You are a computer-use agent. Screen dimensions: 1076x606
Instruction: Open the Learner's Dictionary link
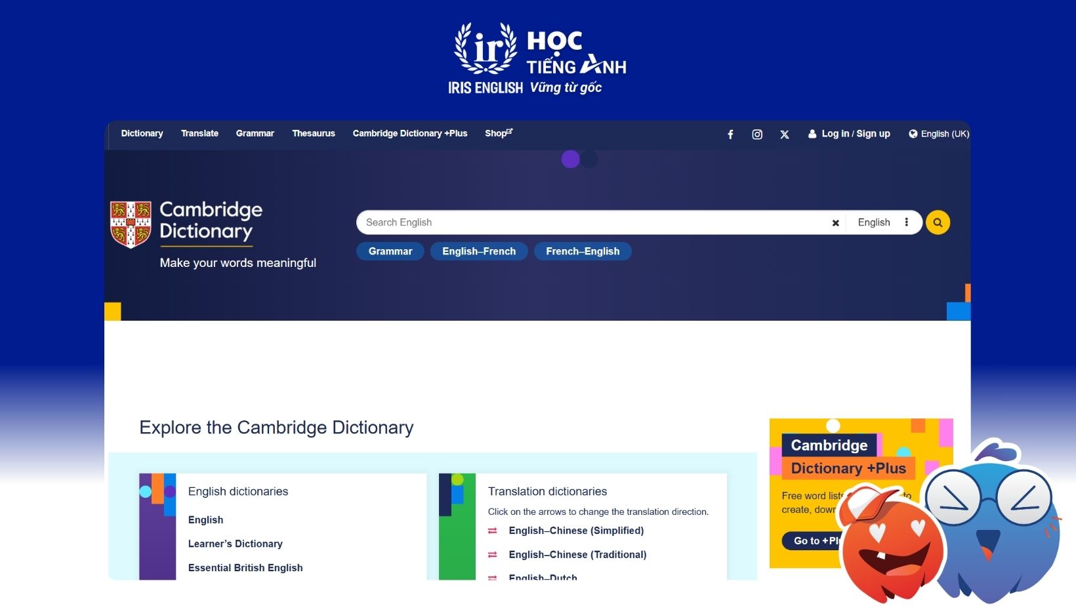(x=236, y=544)
